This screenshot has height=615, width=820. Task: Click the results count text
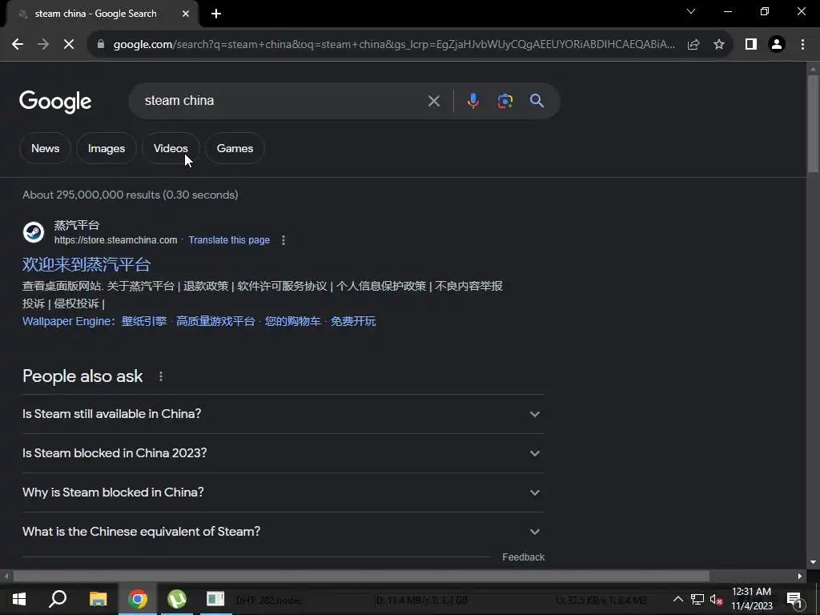click(x=131, y=195)
